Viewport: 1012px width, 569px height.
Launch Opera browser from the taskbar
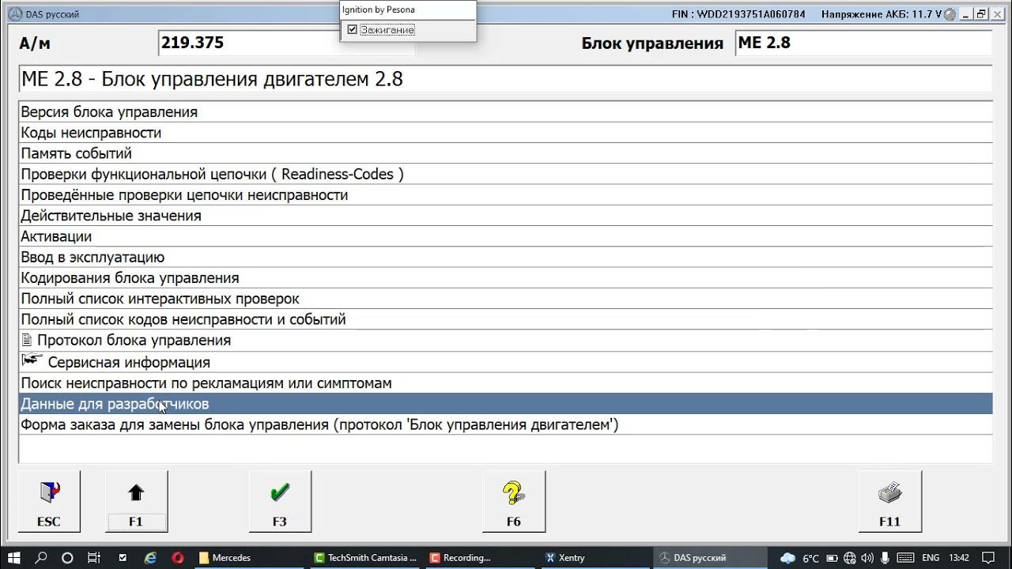[179, 557]
